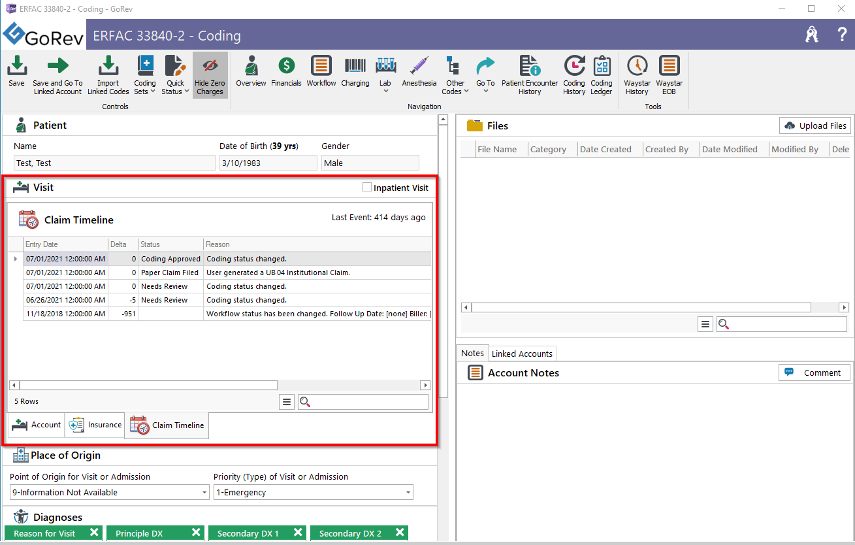This screenshot has height=545, width=855.
Task: Select the Notes tab
Action: pos(472,353)
